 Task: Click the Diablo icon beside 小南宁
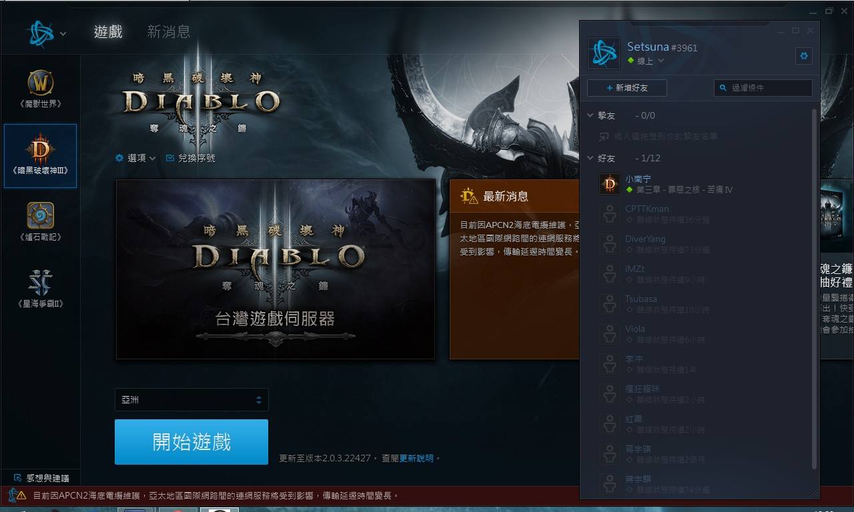point(609,184)
